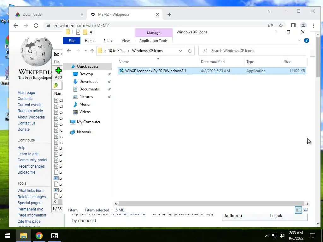Click the New Folder quick access icon
Image resolution: width=323 pixels, height=242 pixels.
85,32
